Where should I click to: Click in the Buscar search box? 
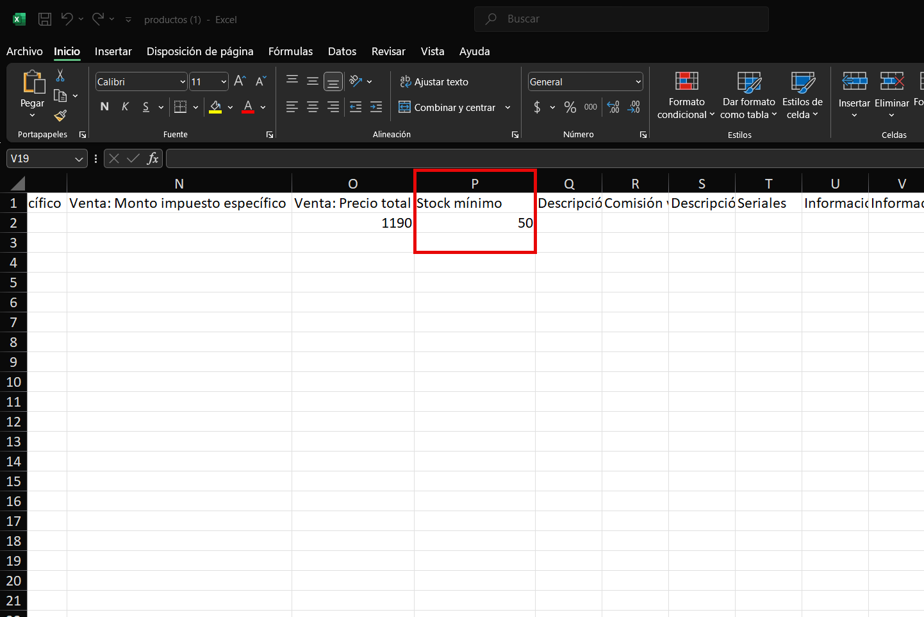click(x=622, y=19)
